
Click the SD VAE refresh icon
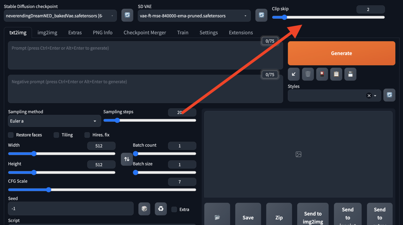pyautogui.click(x=261, y=15)
